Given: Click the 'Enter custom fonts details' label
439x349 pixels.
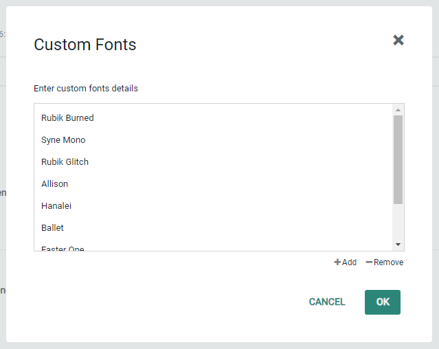Looking at the screenshot, I should pyautogui.click(x=86, y=89).
